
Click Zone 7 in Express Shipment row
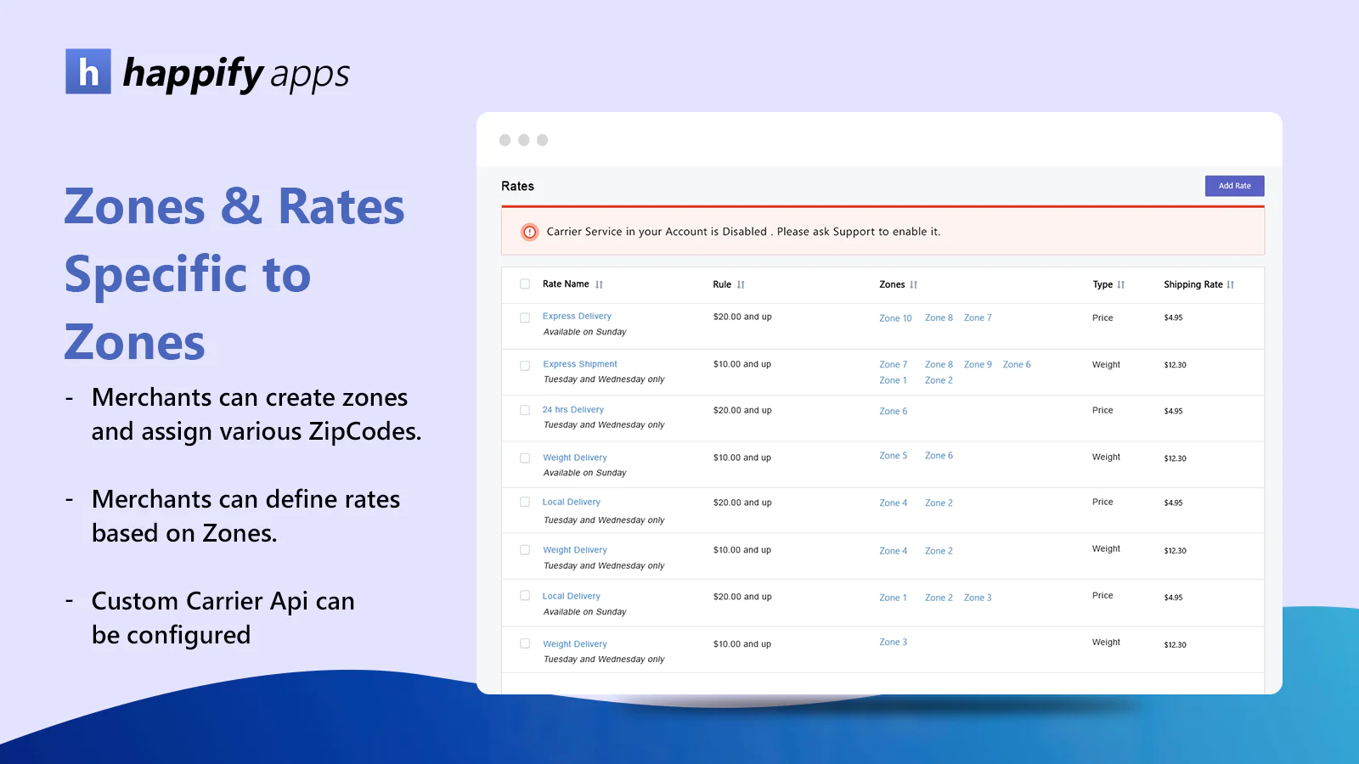click(893, 364)
